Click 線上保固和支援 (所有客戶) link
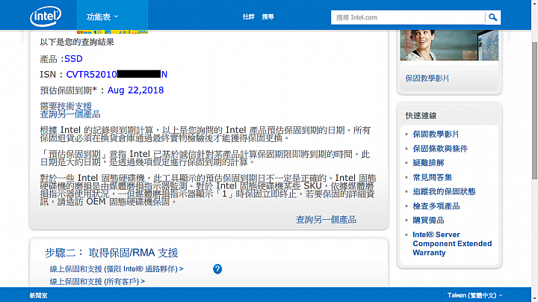This screenshot has width=538, height=302. [97, 281]
